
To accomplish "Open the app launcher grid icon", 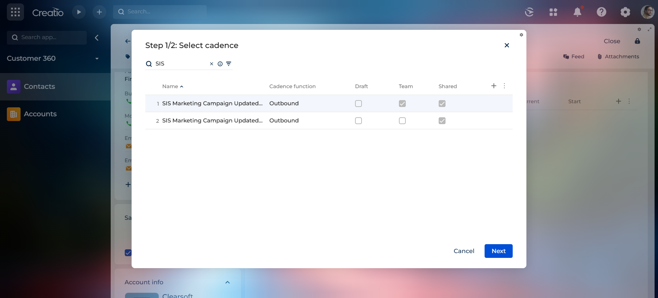I will tap(15, 12).
